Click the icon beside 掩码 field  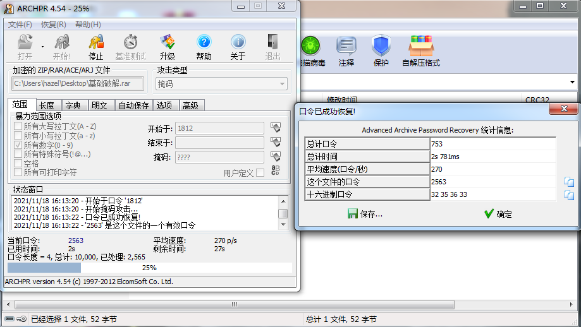pos(275,156)
